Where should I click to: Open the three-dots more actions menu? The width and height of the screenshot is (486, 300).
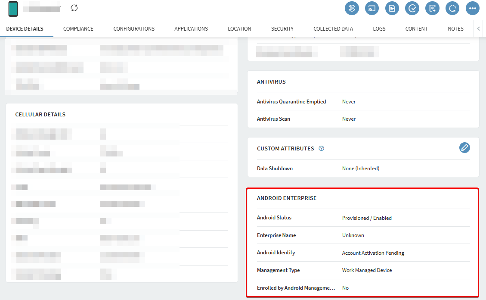coord(473,8)
